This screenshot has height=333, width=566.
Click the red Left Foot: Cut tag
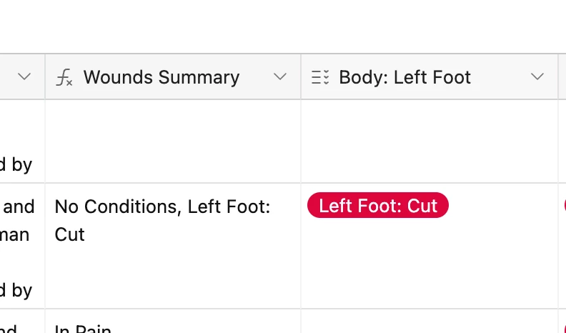[x=378, y=205]
